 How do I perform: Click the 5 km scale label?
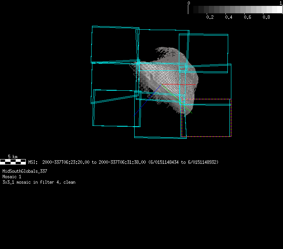pos(13,157)
